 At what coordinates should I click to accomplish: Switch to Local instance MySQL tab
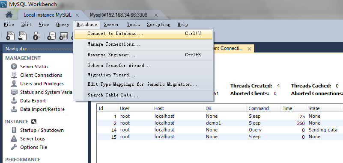(x=48, y=15)
